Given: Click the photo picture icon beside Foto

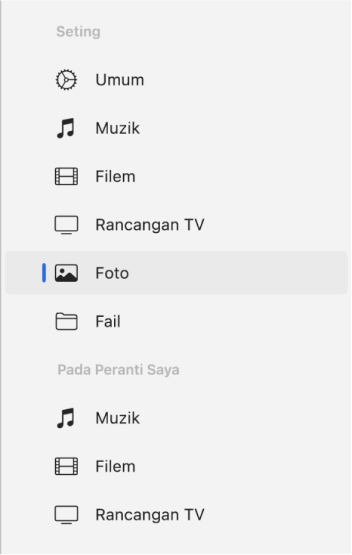Looking at the screenshot, I should [66, 273].
